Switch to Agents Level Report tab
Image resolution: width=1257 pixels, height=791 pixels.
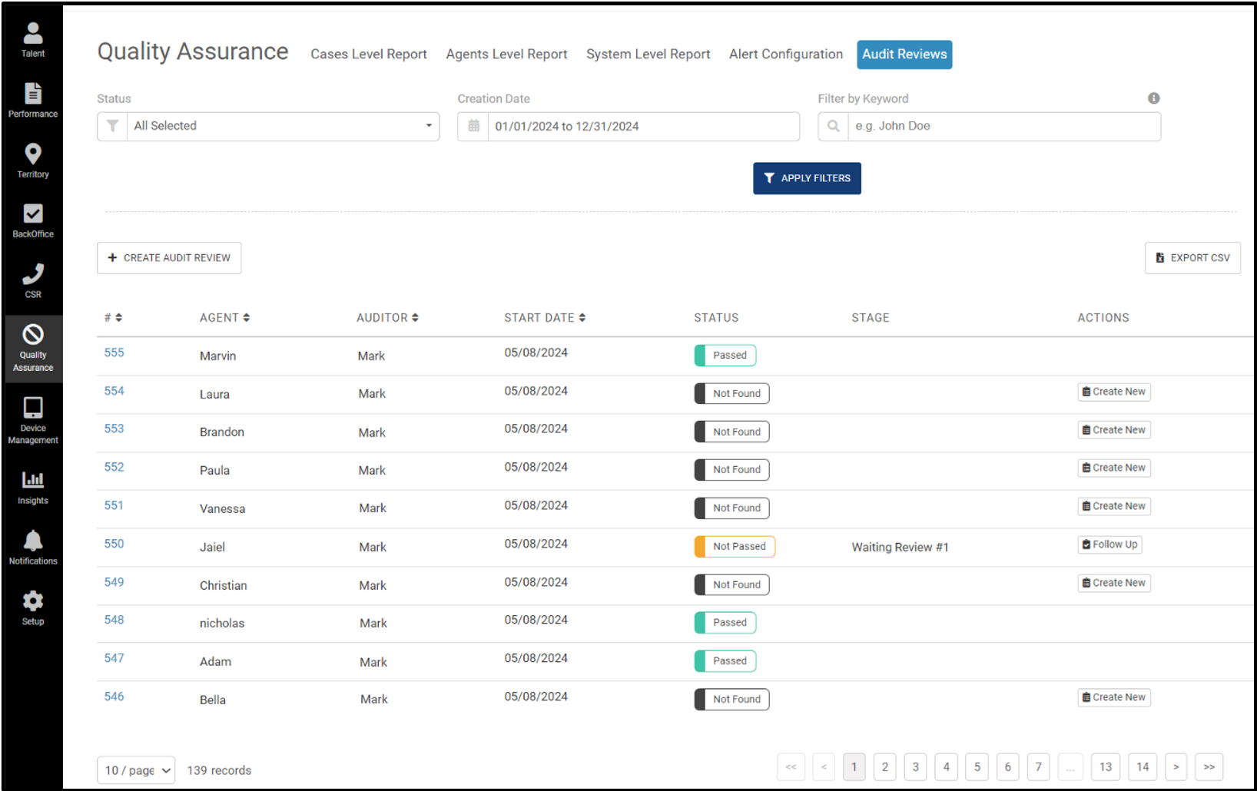(506, 55)
